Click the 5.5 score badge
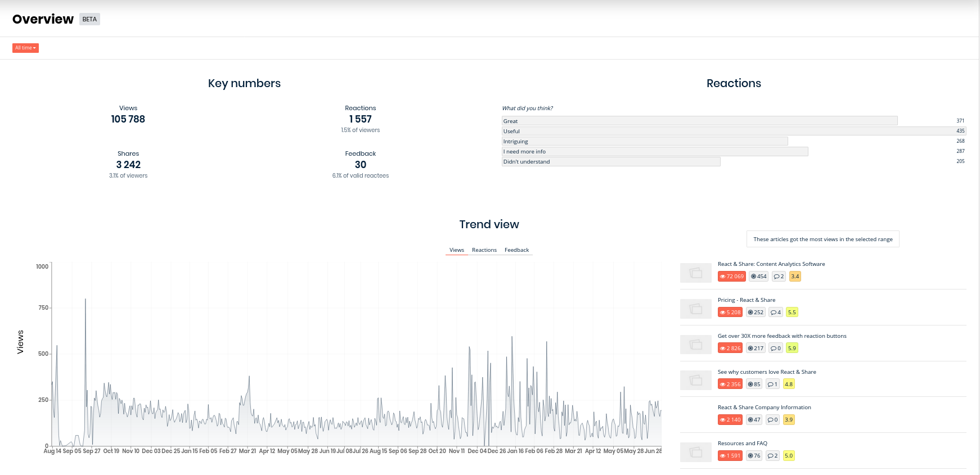 pyautogui.click(x=792, y=313)
